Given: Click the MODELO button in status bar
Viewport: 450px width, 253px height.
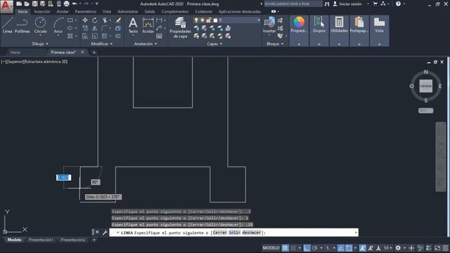Looking at the screenshot, I should [x=271, y=248].
